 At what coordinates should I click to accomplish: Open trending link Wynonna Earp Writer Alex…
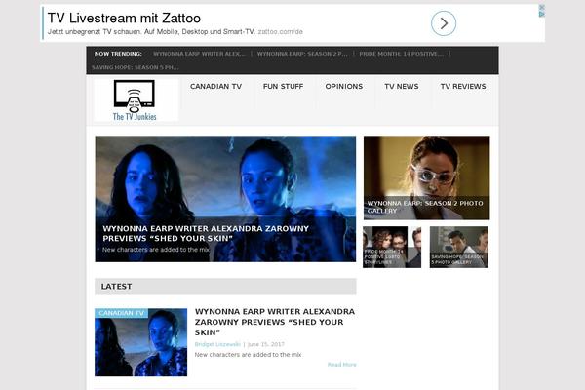199,54
